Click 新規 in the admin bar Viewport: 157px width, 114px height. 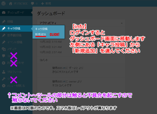(48, 4)
